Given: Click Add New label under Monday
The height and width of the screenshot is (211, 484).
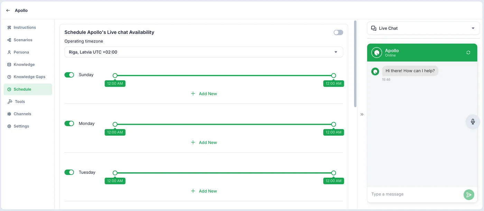Looking at the screenshot, I should 208,143.
